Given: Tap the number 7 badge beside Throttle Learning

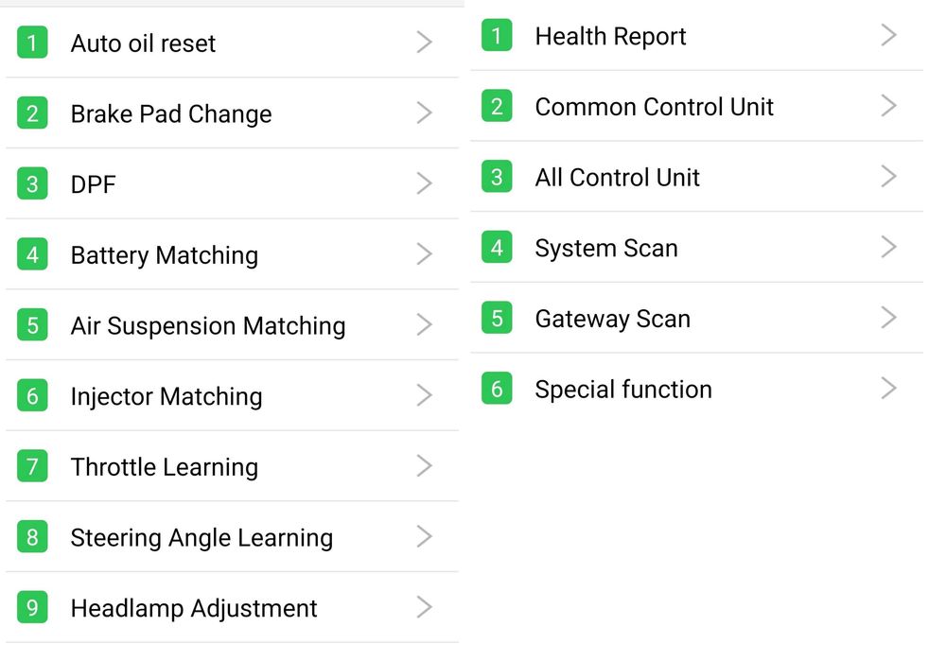Looking at the screenshot, I should [x=32, y=466].
